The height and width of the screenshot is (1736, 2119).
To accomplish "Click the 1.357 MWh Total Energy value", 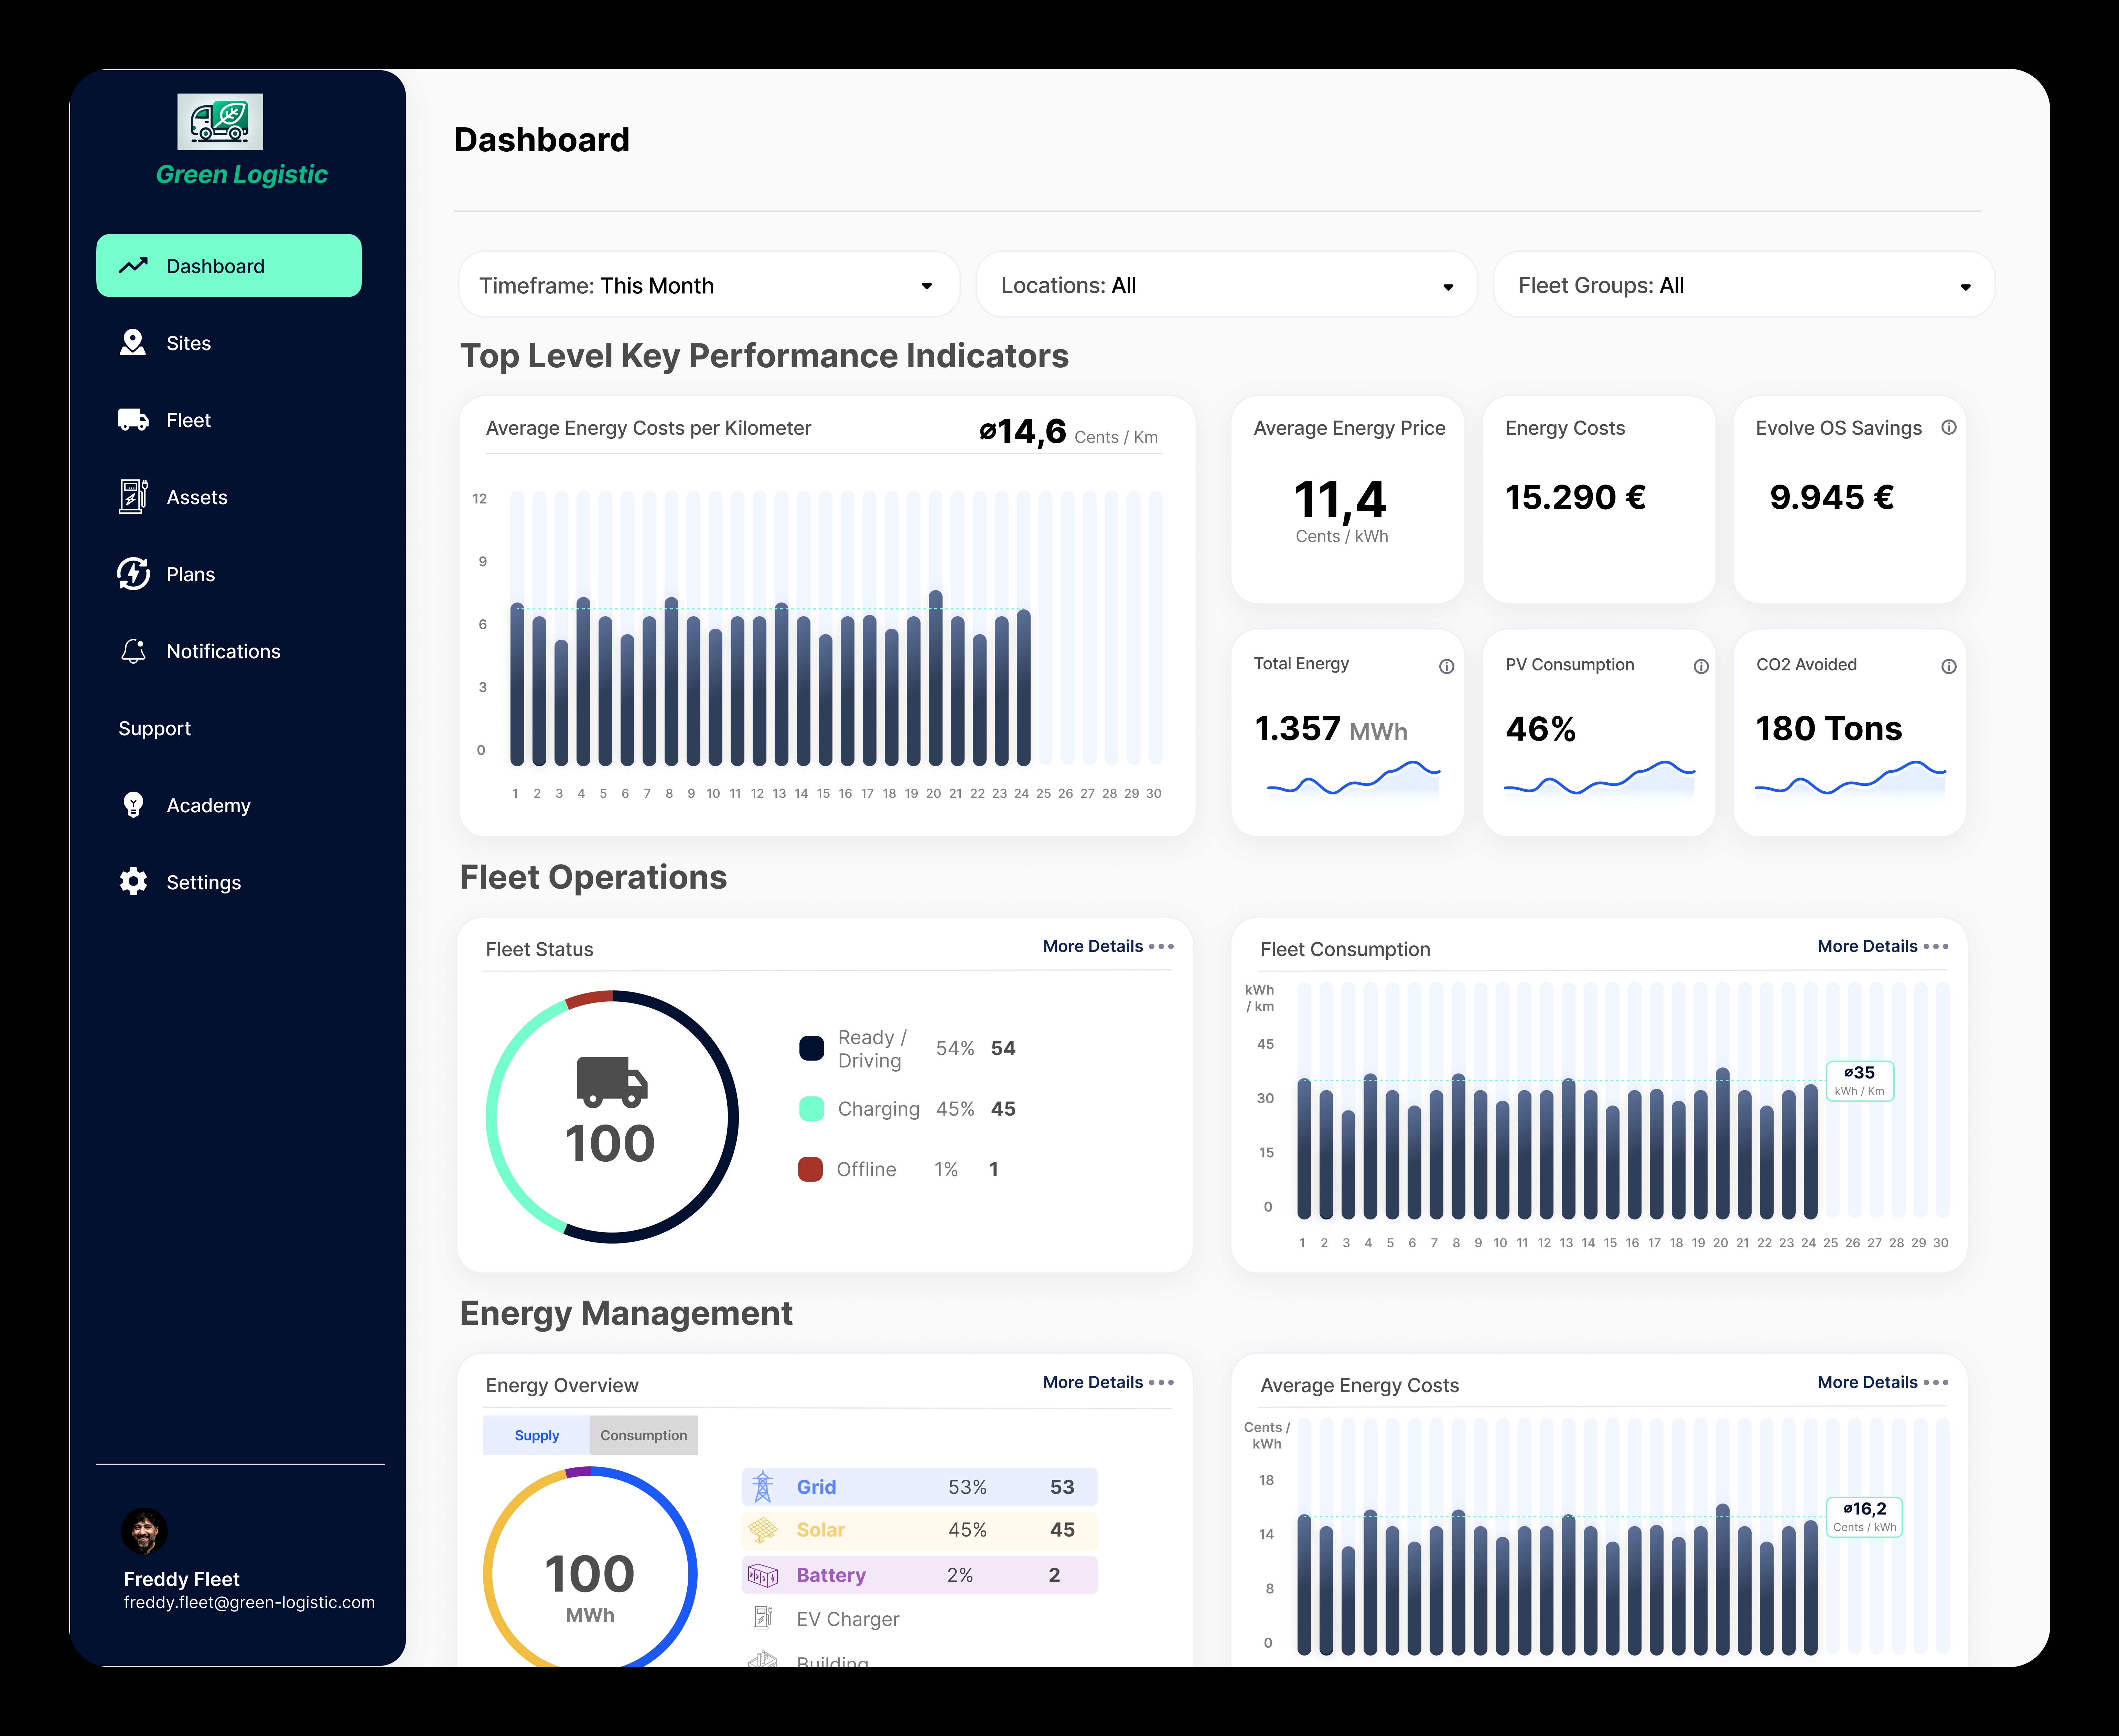I will [x=1331, y=729].
